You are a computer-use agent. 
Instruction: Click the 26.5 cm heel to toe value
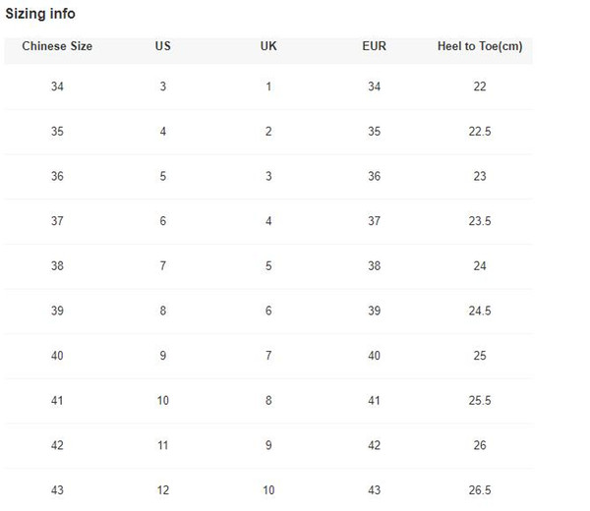(x=480, y=490)
